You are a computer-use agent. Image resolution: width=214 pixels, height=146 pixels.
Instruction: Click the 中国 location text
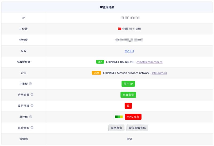(x=125, y=29)
